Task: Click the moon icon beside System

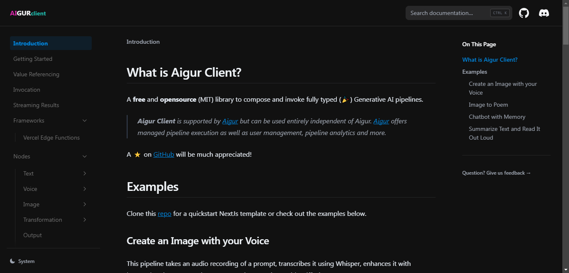Action: click(13, 261)
